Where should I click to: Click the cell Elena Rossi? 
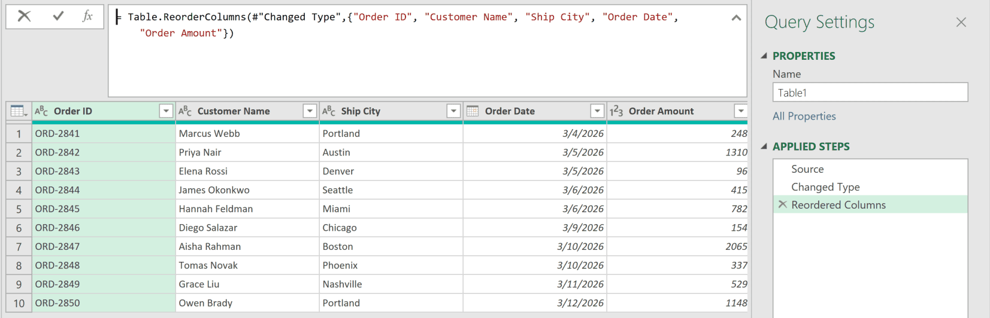point(247,171)
